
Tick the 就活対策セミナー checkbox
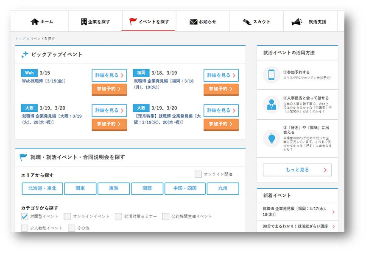tap(118, 217)
